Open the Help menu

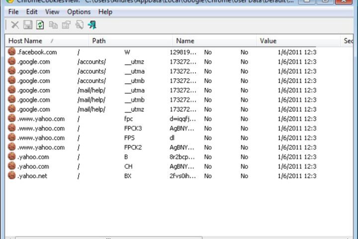pyautogui.click(x=105, y=11)
